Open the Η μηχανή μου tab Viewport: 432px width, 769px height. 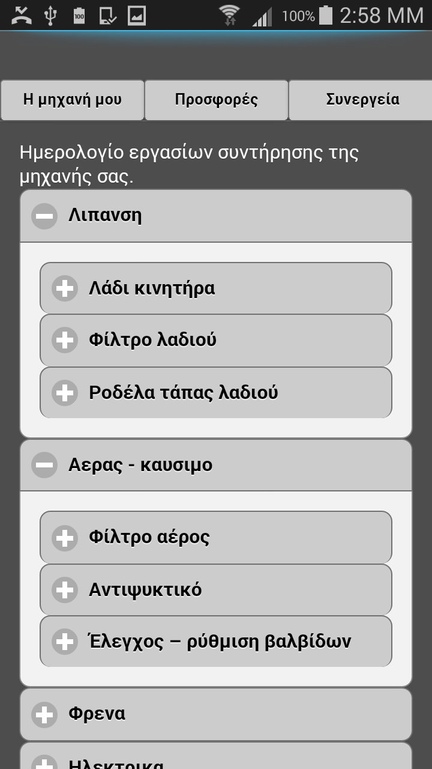73,100
